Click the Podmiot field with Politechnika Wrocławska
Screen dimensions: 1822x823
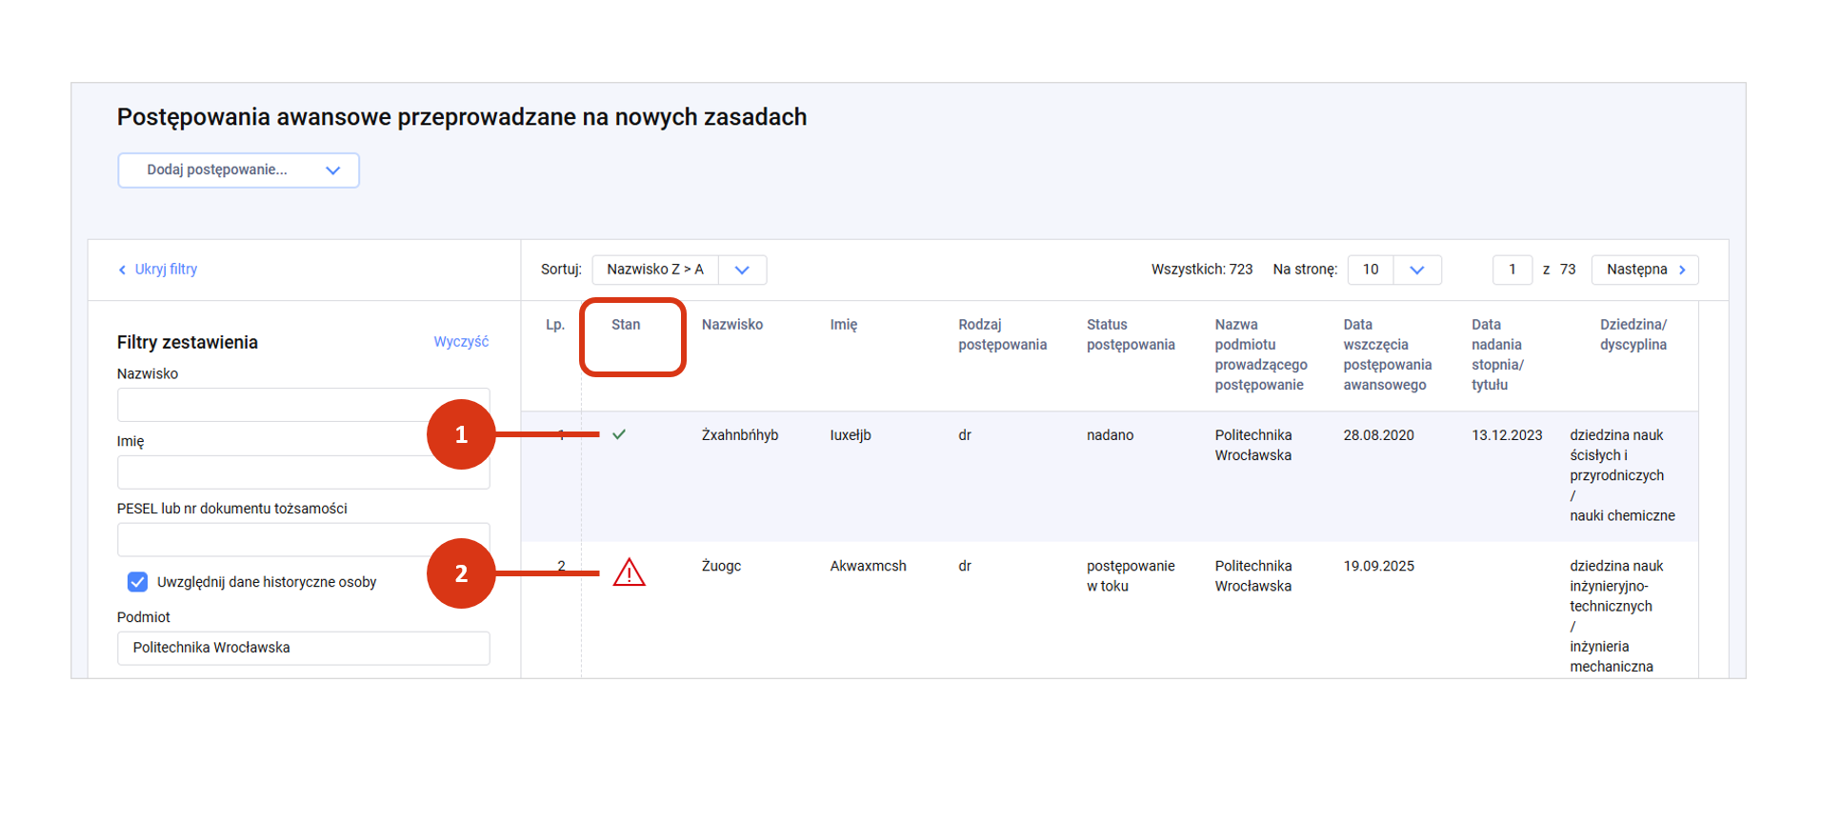[303, 648]
